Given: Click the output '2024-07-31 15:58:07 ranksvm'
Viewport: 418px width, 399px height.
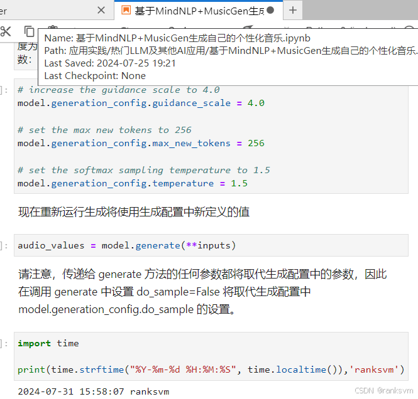Looking at the screenshot, I should [94, 391].
